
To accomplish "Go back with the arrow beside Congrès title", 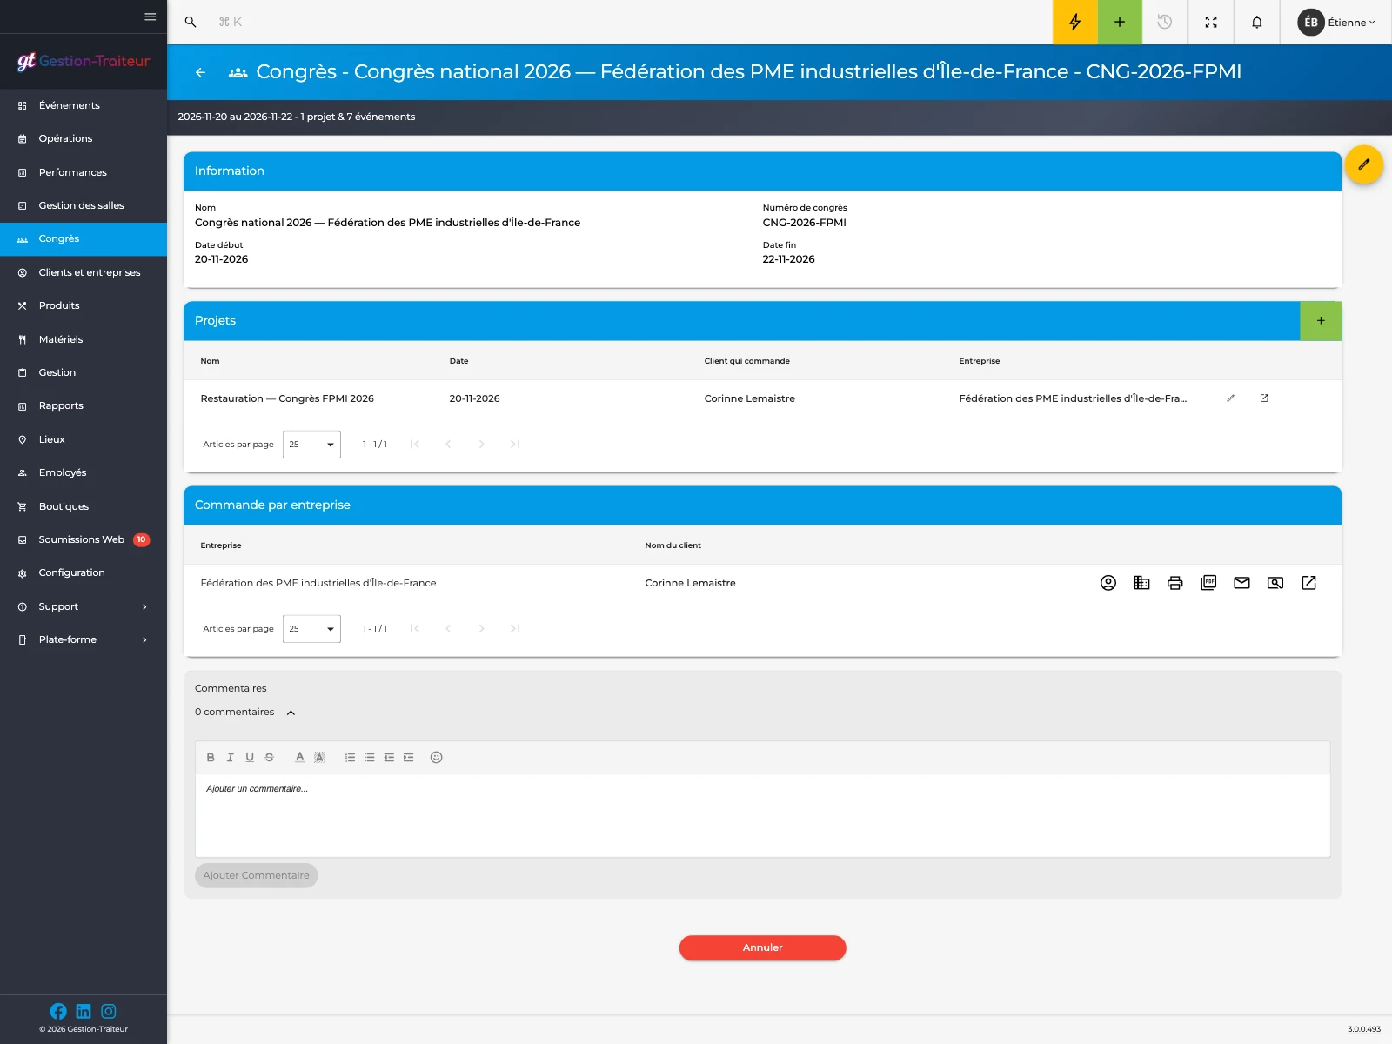I will click(201, 72).
